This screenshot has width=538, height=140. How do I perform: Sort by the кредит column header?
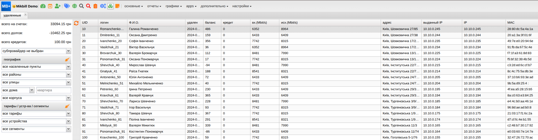coord(236,23)
